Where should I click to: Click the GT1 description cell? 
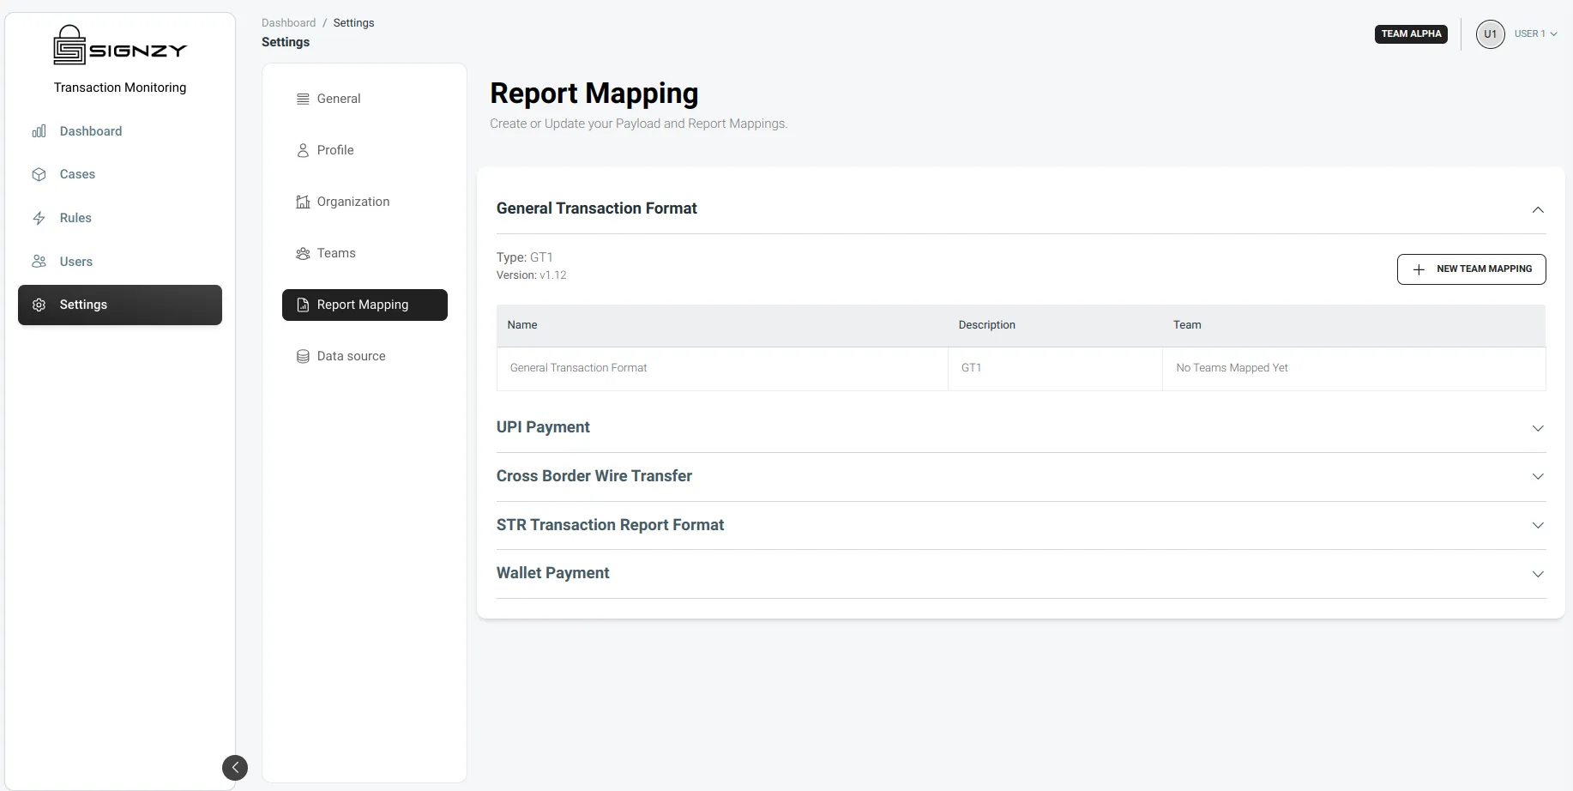click(1055, 368)
